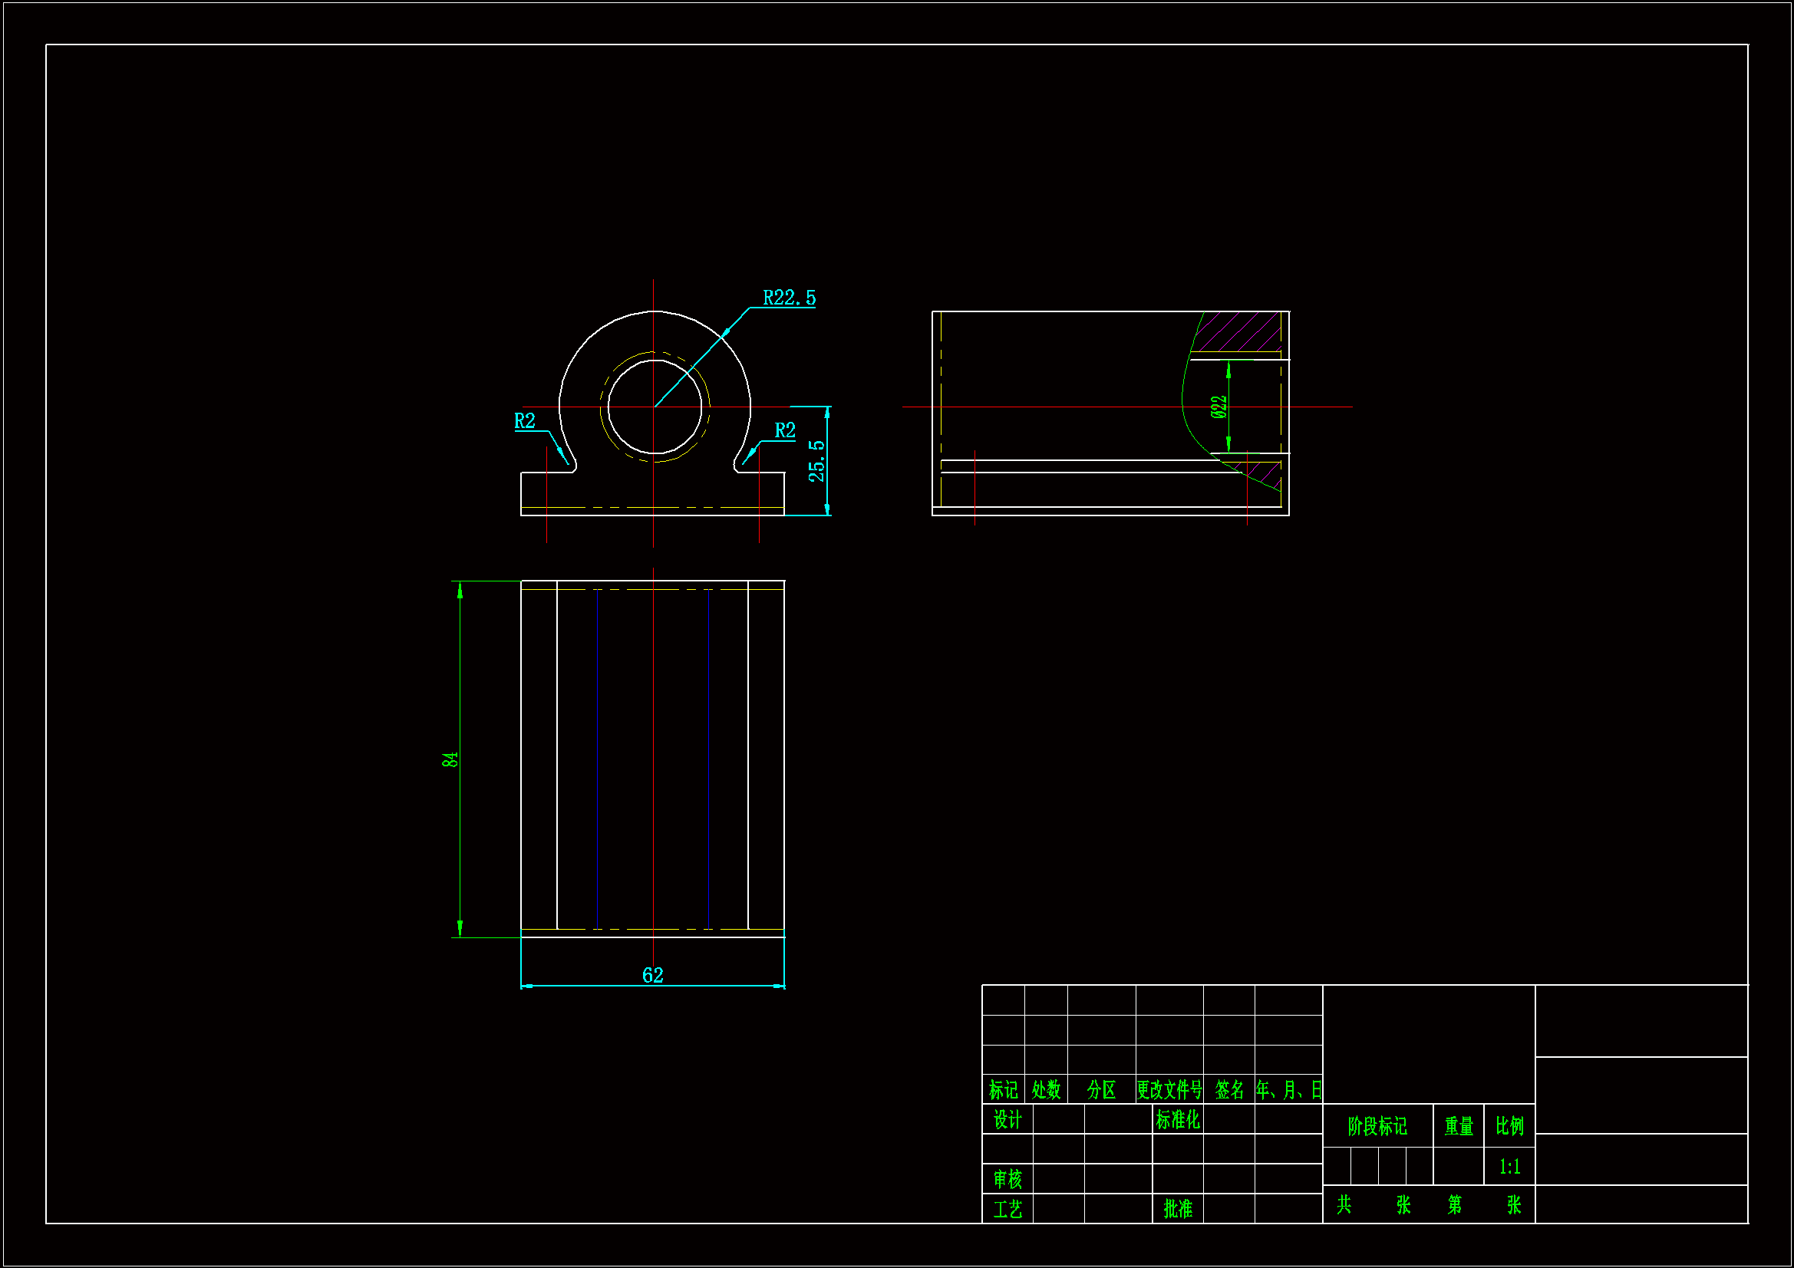This screenshot has height=1268, width=1794.
Task: Click the 工艺 label in title block
Action: point(1007,1210)
